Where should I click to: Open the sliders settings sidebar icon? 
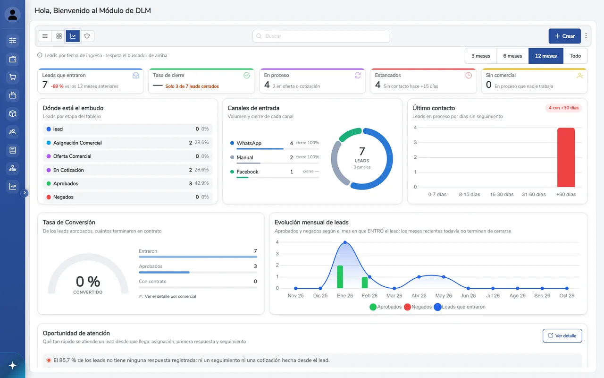click(x=13, y=41)
